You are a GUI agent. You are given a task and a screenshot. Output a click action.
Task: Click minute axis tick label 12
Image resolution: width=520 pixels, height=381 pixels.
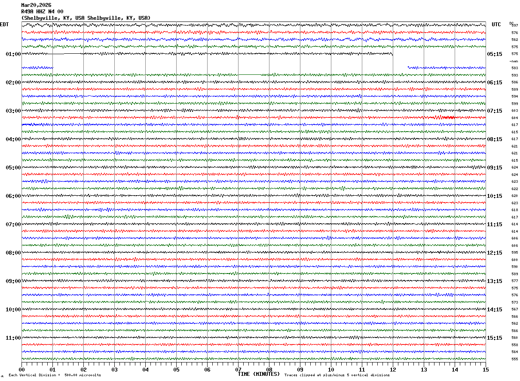tap(393, 369)
